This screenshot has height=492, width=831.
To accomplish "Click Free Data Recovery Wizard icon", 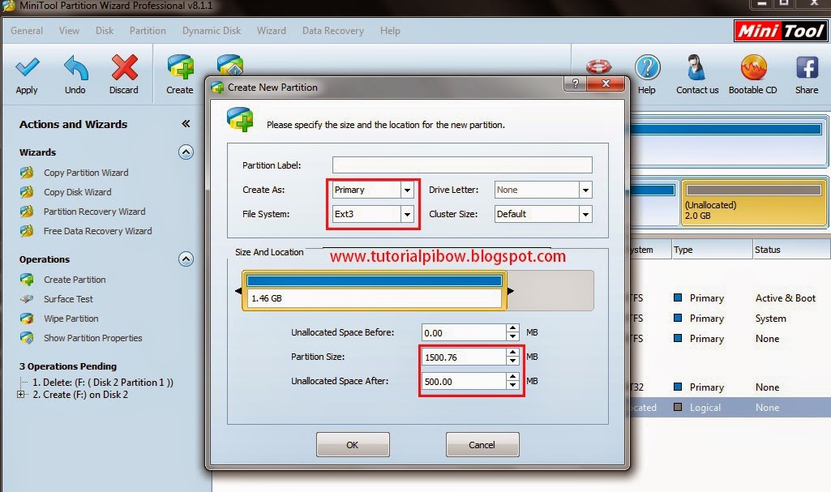I will click(x=27, y=232).
